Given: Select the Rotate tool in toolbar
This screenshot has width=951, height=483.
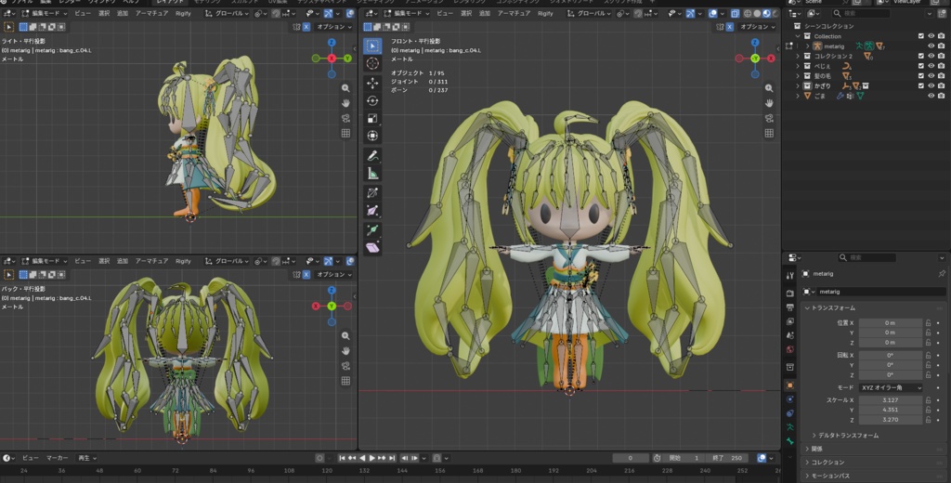Looking at the screenshot, I should [372, 100].
